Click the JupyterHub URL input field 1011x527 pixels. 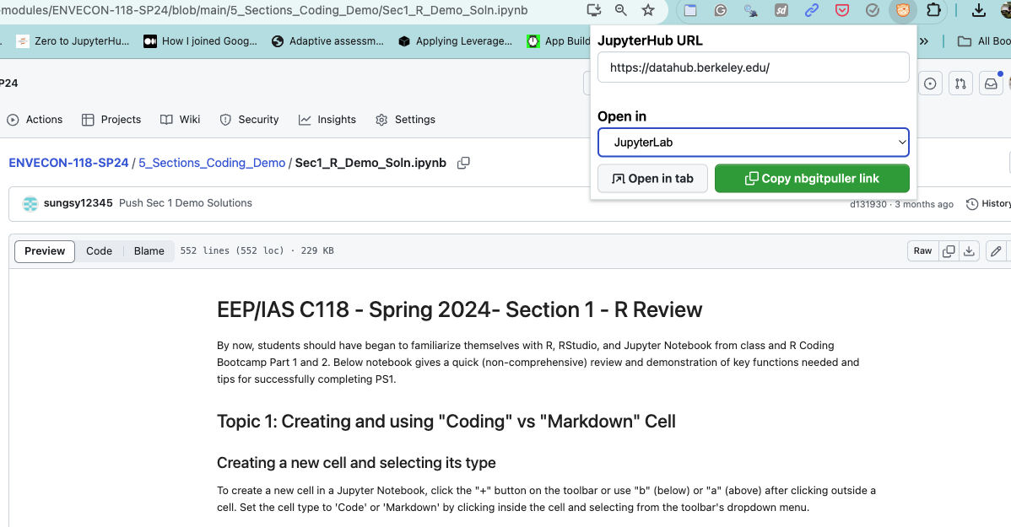point(753,67)
